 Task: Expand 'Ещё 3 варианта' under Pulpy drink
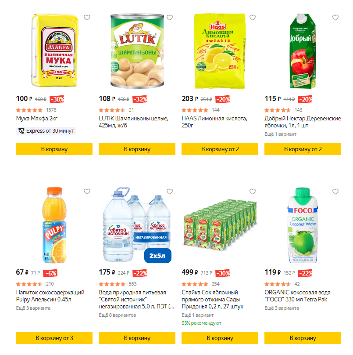33,308
